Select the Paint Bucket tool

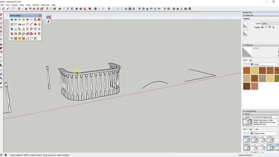(55, 9)
